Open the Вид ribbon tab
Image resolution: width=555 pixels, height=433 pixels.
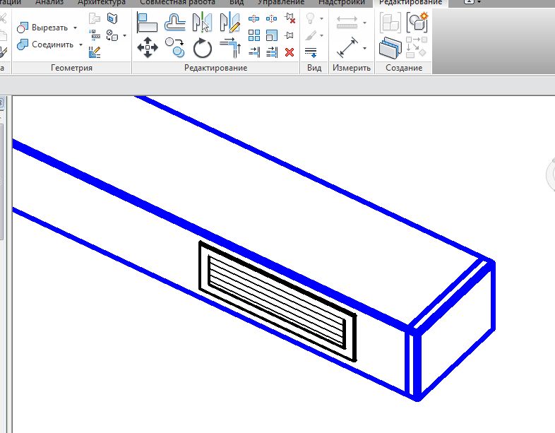tap(237, 3)
